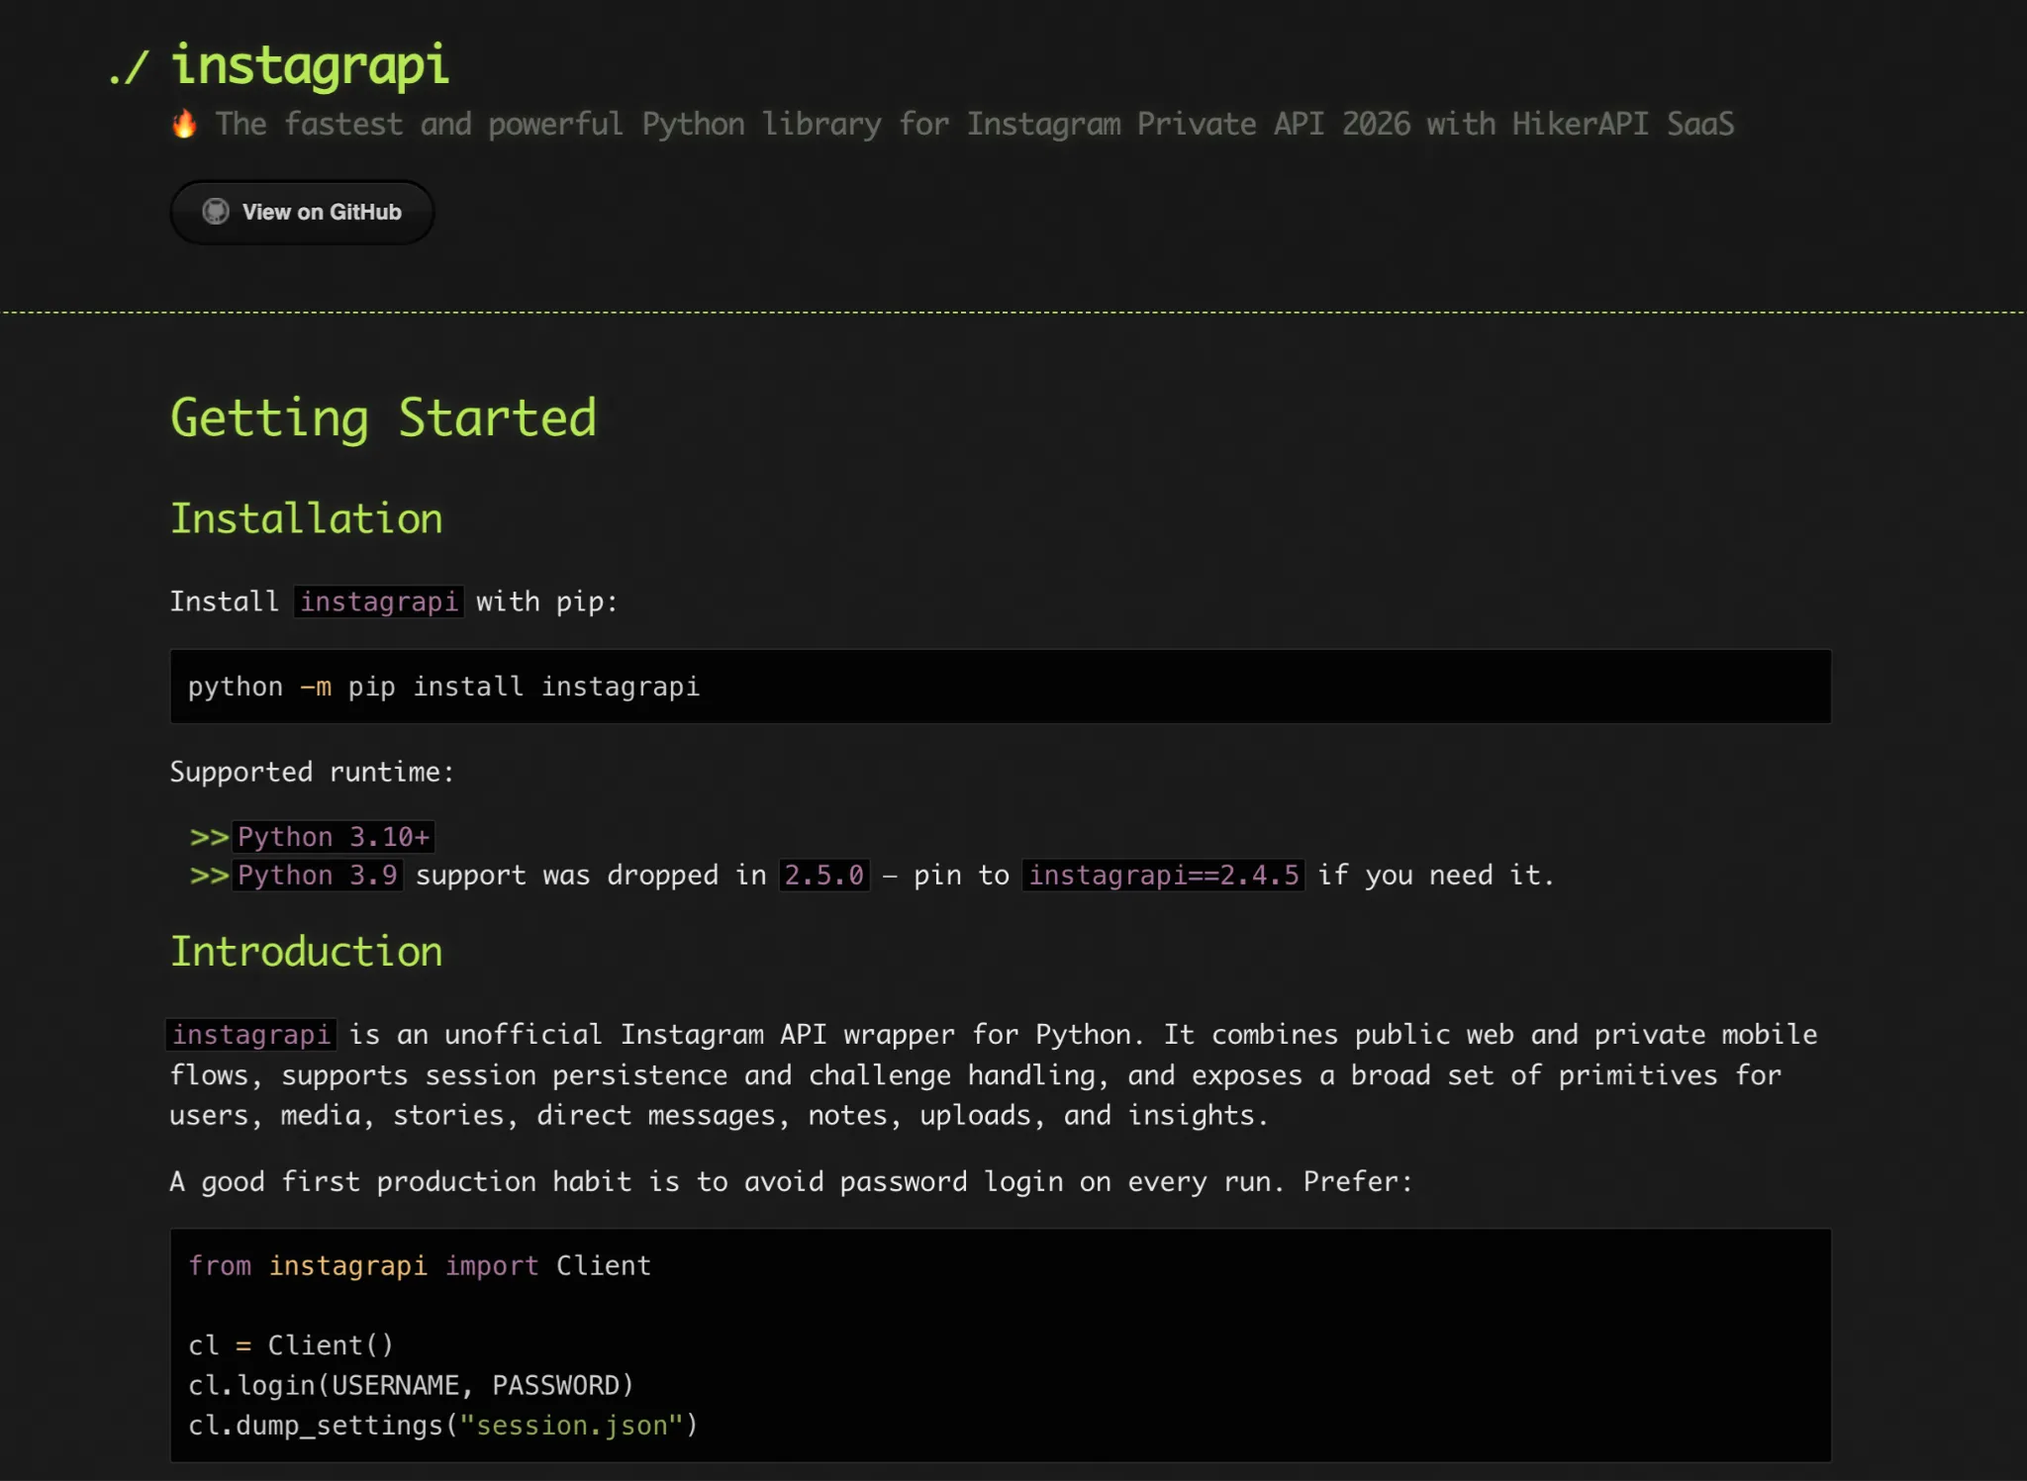Screen dimensions: 2027x1481
Task: Click the fire emoji in the tagline
Action: [184, 124]
